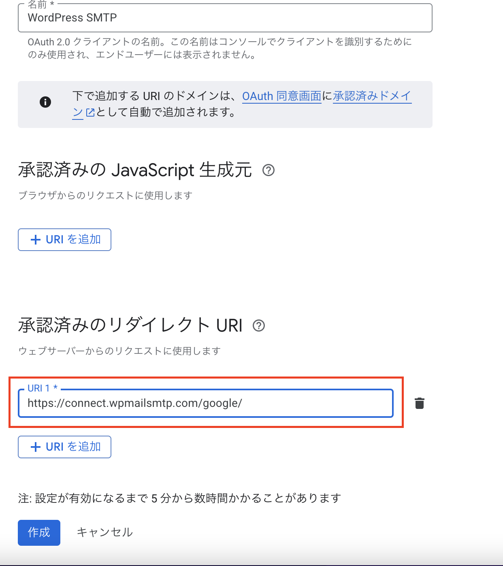Click the question mark circle near the redirect section
Image resolution: width=503 pixels, height=566 pixels.
[259, 326]
